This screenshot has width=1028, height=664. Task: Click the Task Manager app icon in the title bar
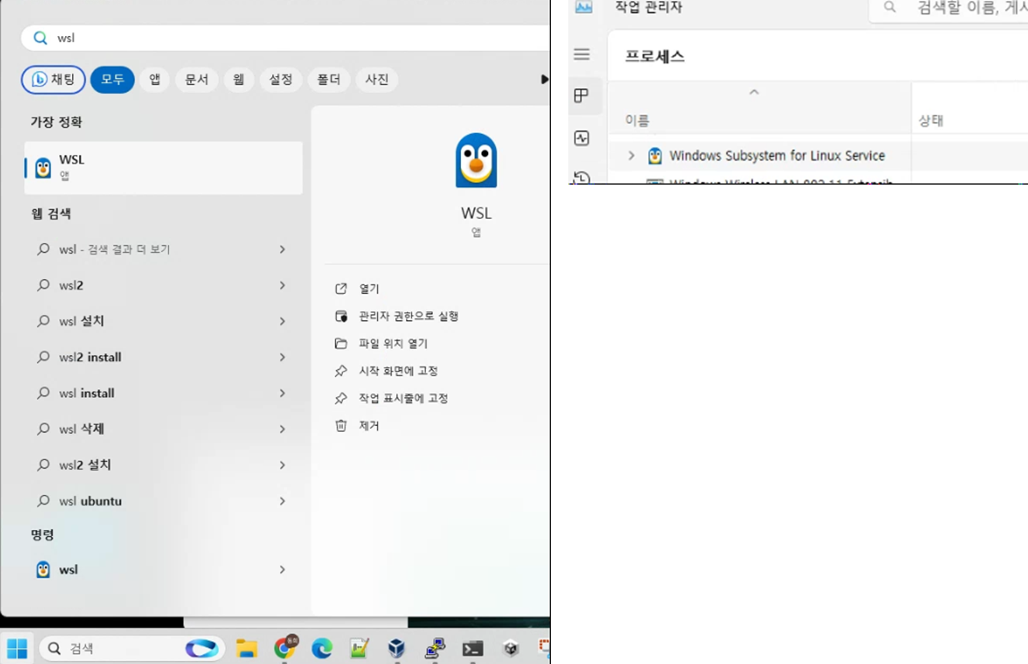[584, 7]
